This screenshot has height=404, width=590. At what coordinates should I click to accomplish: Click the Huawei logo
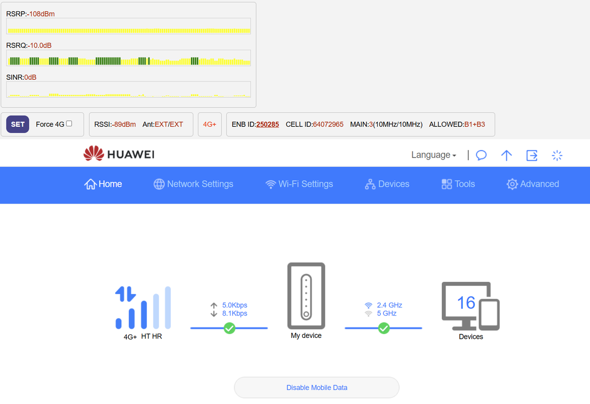(x=119, y=154)
